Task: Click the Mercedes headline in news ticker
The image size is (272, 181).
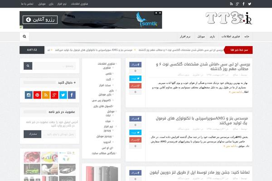Action: 94,50
